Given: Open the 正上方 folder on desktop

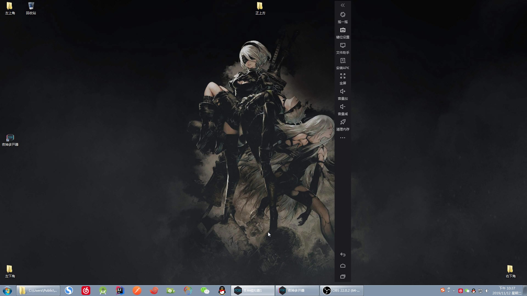Looking at the screenshot, I should 260,6.
